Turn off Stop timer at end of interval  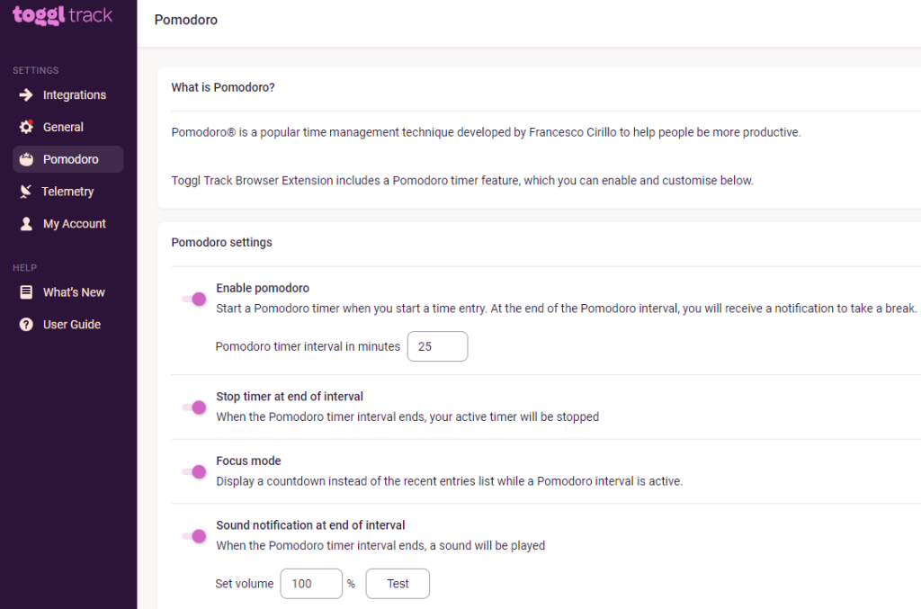point(194,407)
